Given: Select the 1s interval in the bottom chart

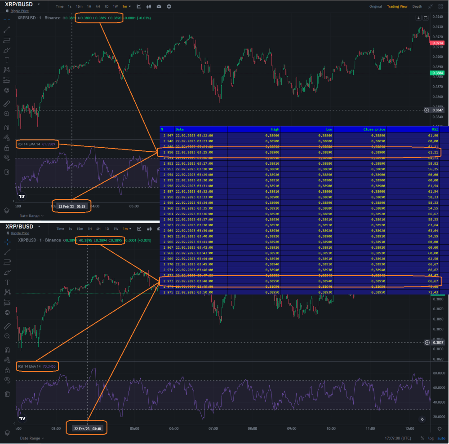Looking at the screenshot, I should [70, 229].
